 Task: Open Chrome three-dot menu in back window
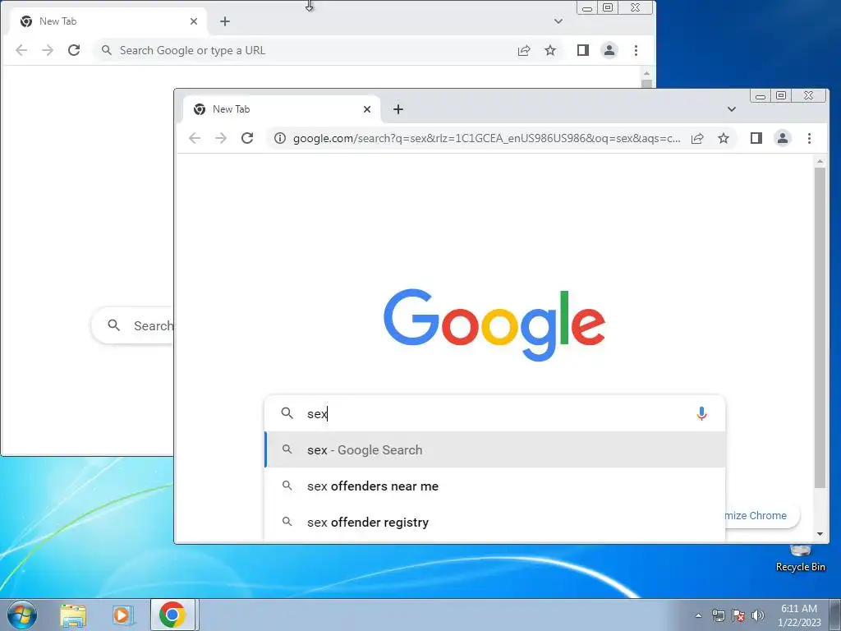pos(636,50)
